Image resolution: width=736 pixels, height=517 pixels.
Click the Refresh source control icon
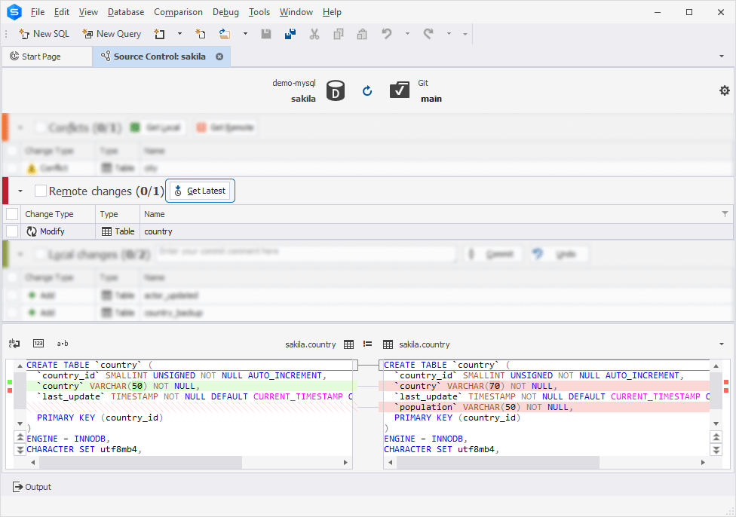[x=367, y=90]
